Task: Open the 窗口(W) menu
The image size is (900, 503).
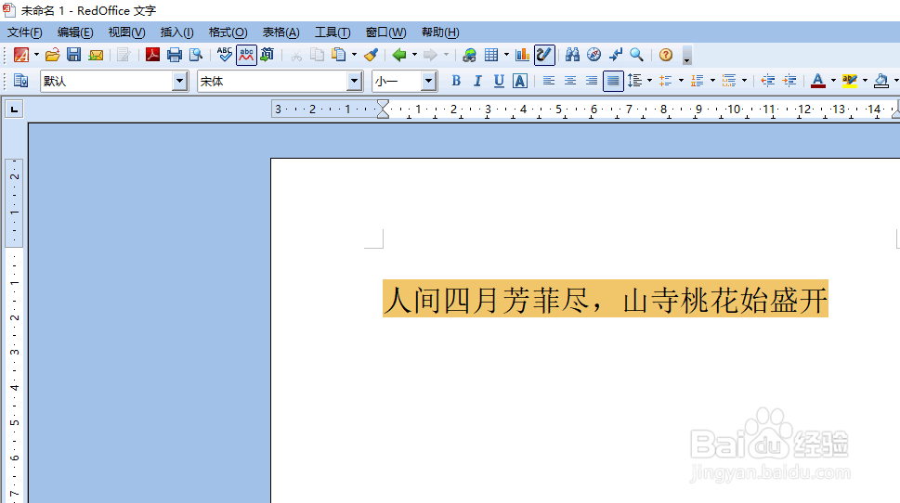Action: (385, 32)
